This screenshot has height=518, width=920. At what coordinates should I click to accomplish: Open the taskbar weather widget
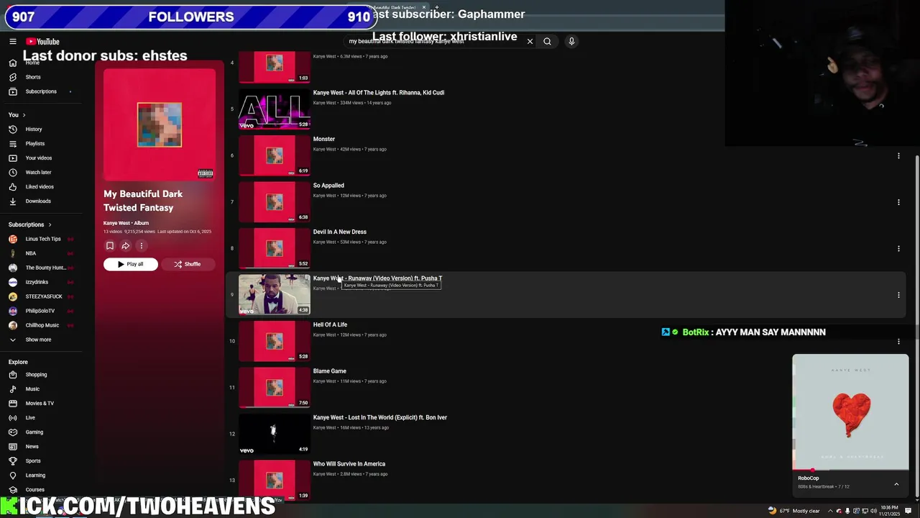click(x=794, y=511)
